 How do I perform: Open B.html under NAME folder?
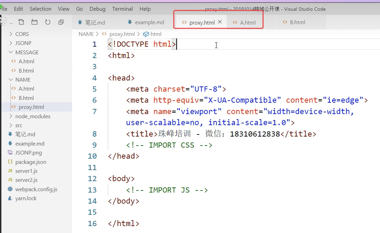coord(37,98)
